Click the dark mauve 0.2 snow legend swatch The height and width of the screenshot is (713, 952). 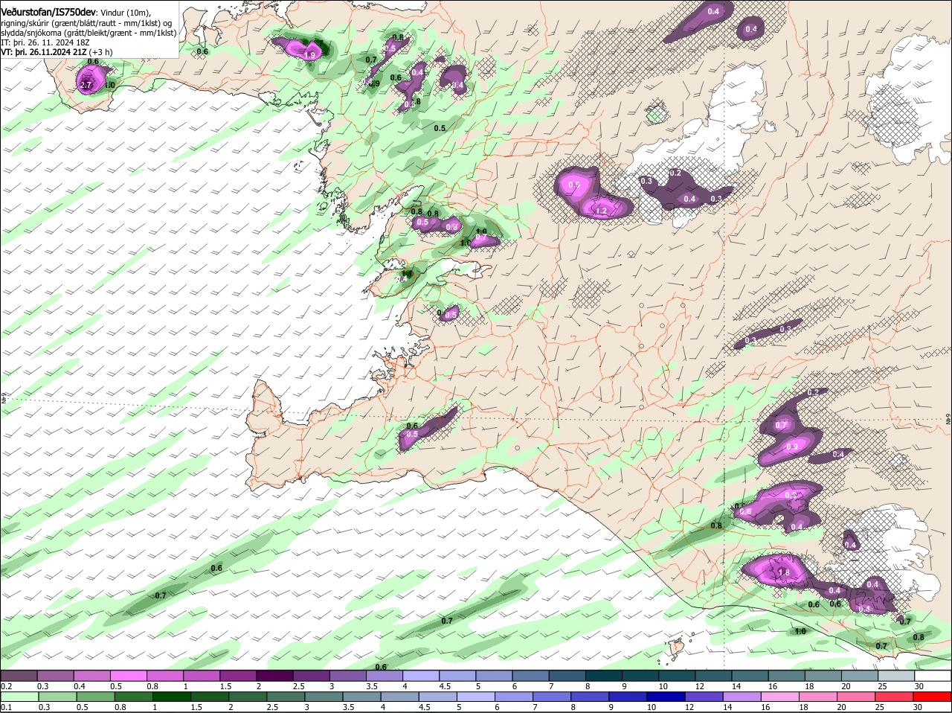(19, 675)
